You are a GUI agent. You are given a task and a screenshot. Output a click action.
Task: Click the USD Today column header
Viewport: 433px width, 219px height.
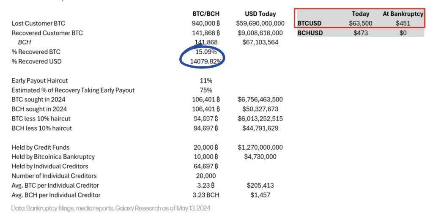[x=260, y=14]
